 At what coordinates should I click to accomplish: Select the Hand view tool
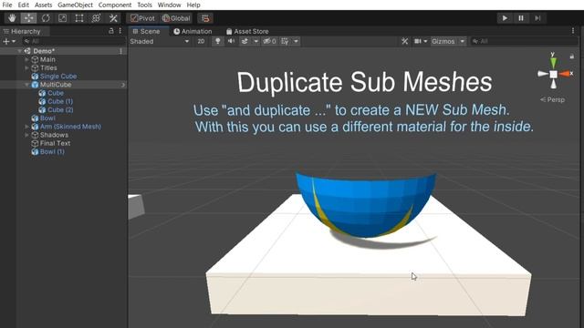(x=12, y=18)
